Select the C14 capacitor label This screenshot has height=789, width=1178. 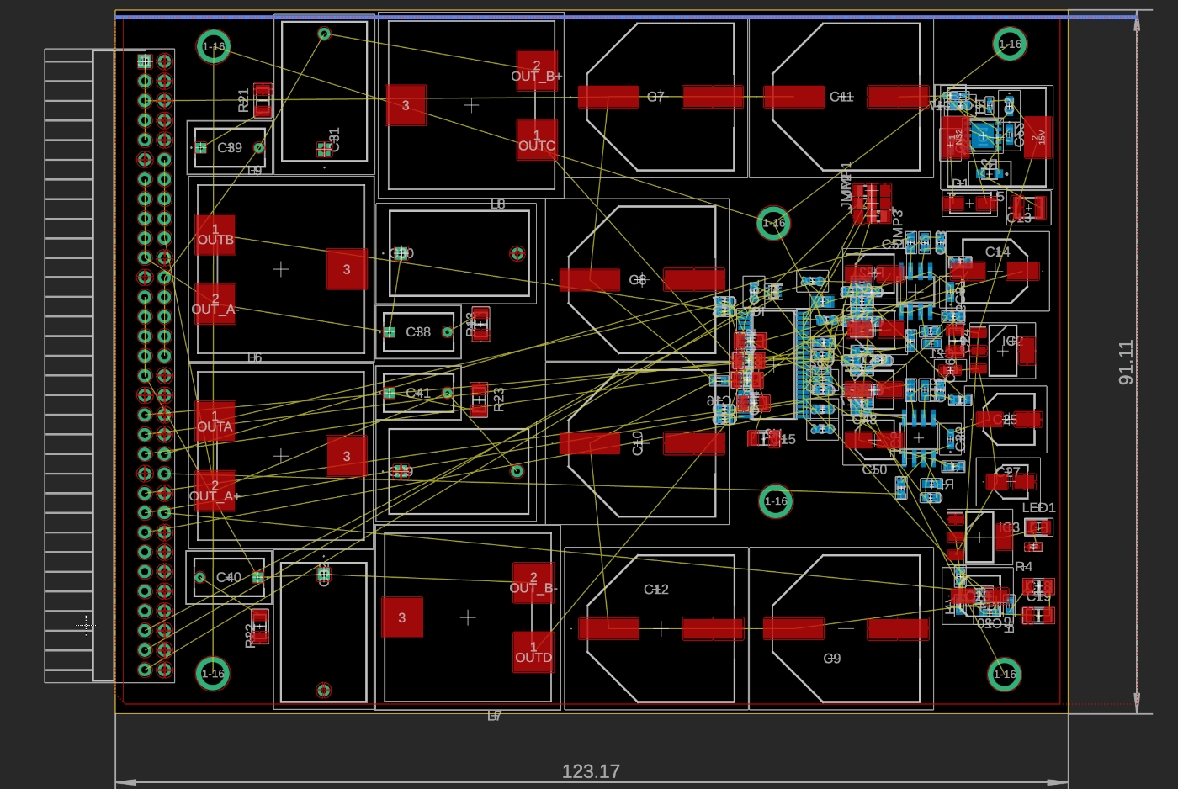[x=998, y=252]
